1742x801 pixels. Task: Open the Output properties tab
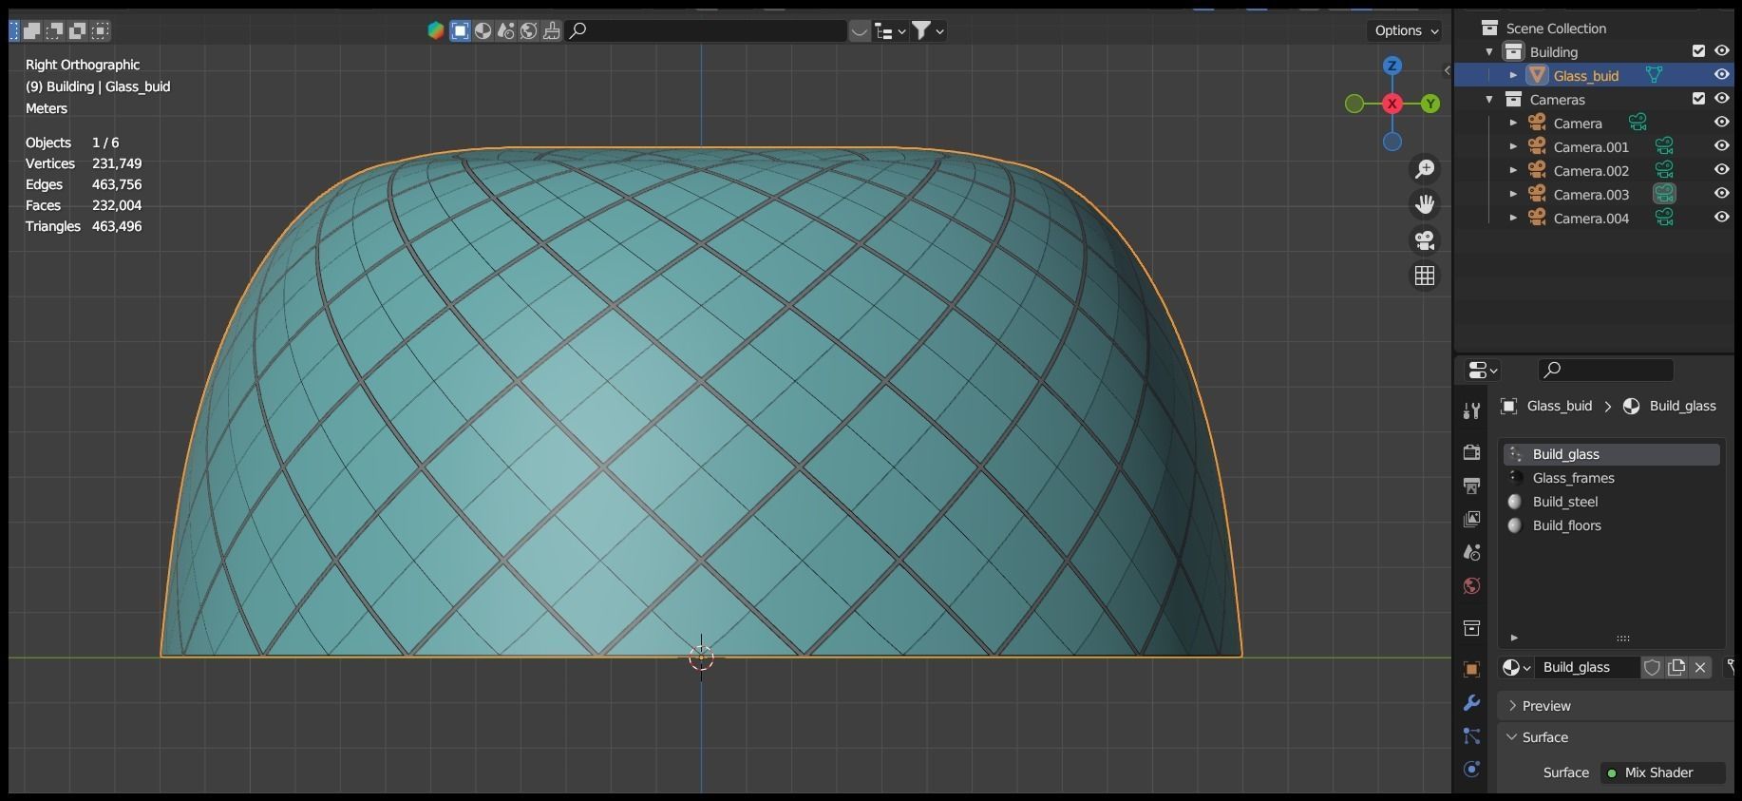[1471, 486]
